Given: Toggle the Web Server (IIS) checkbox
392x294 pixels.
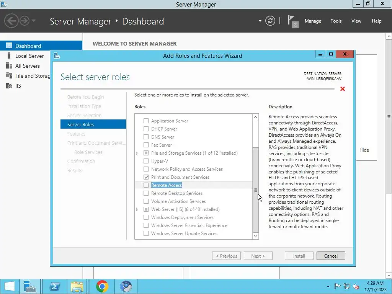Looking at the screenshot, I should pyautogui.click(x=146, y=209).
